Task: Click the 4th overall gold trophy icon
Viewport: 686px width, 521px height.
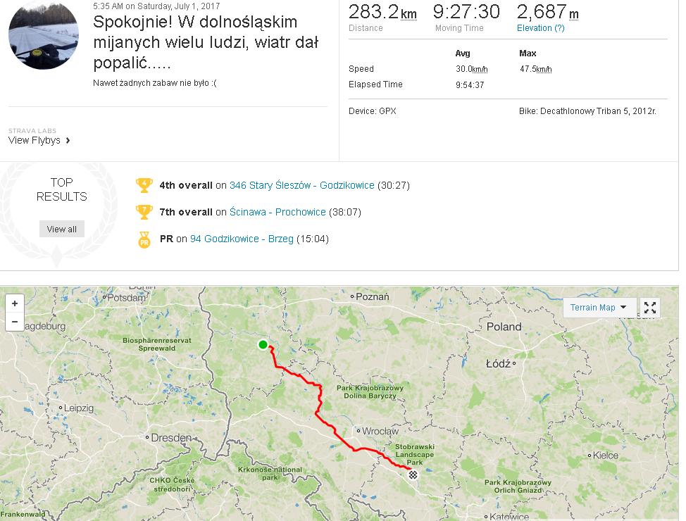Action: click(x=144, y=186)
